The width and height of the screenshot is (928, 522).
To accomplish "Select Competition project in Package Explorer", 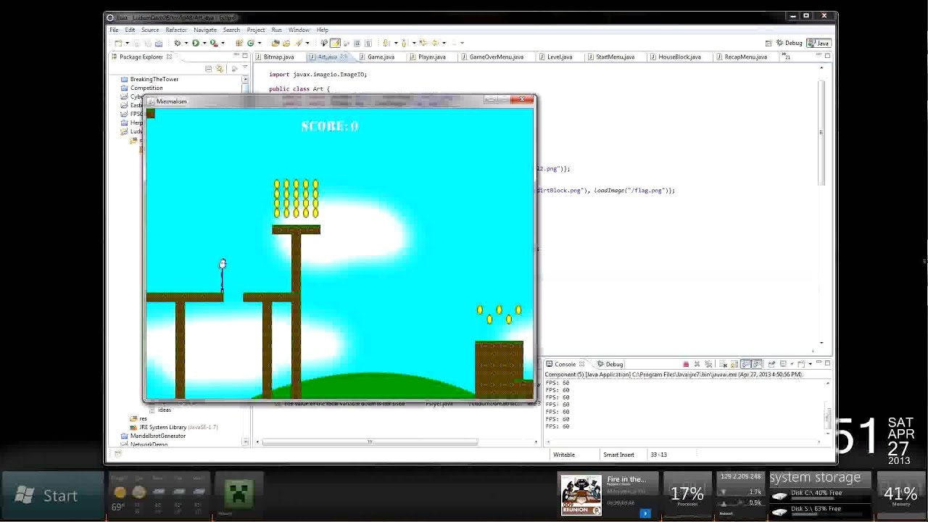I will coord(146,88).
